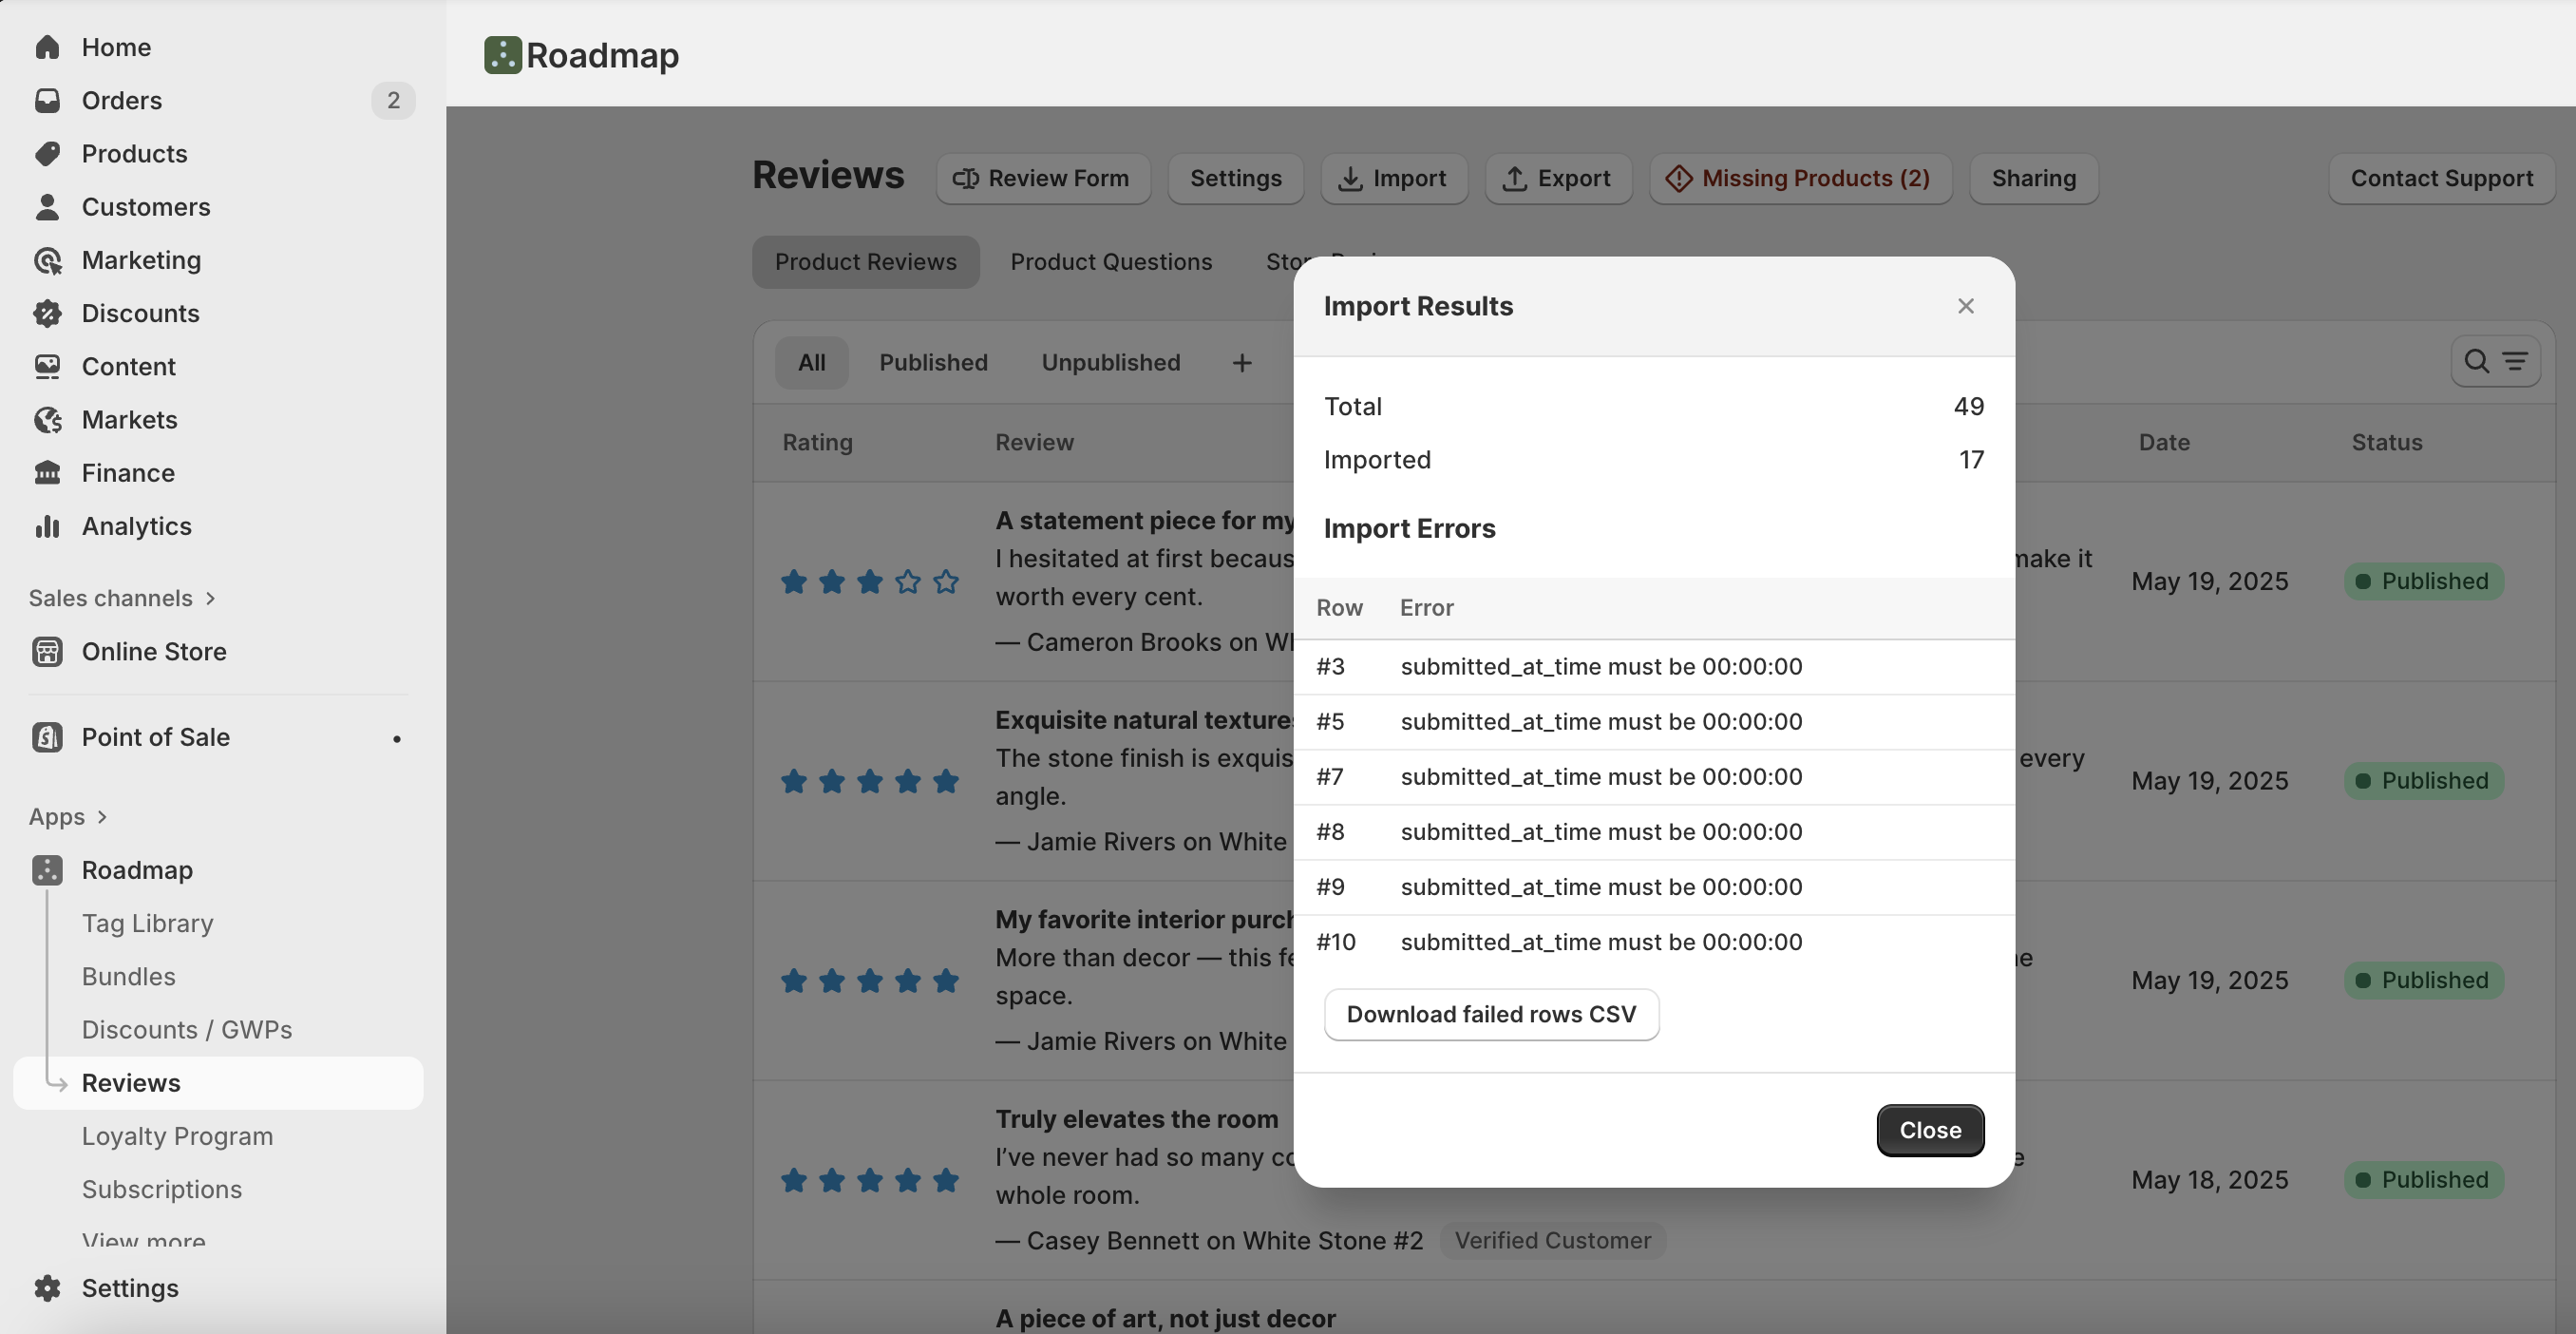This screenshot has width=2576, height=1334.
Task: Open the Online Store storefront icon
Action: click(x=47, y=651)
